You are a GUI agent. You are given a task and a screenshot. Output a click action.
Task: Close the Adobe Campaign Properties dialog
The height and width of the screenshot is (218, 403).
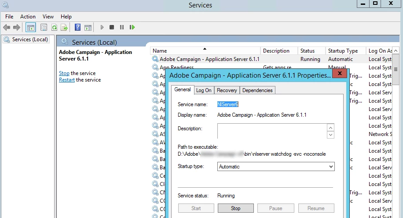[x=340, y=73]
